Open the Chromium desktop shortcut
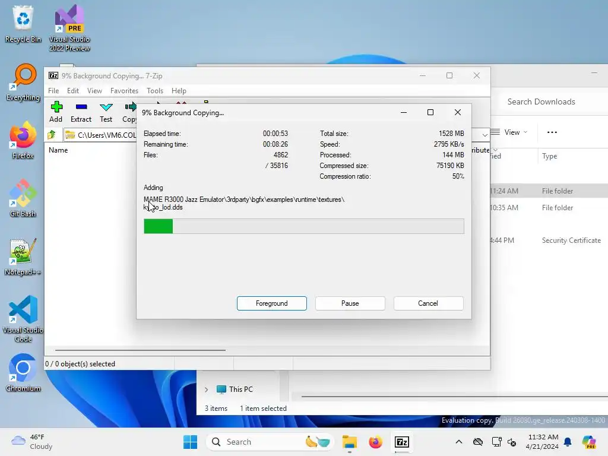608x456 pixels. coord(23,373)
